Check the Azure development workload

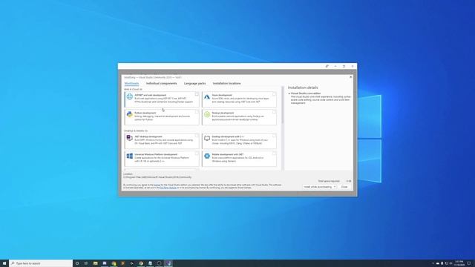(274, 94)
